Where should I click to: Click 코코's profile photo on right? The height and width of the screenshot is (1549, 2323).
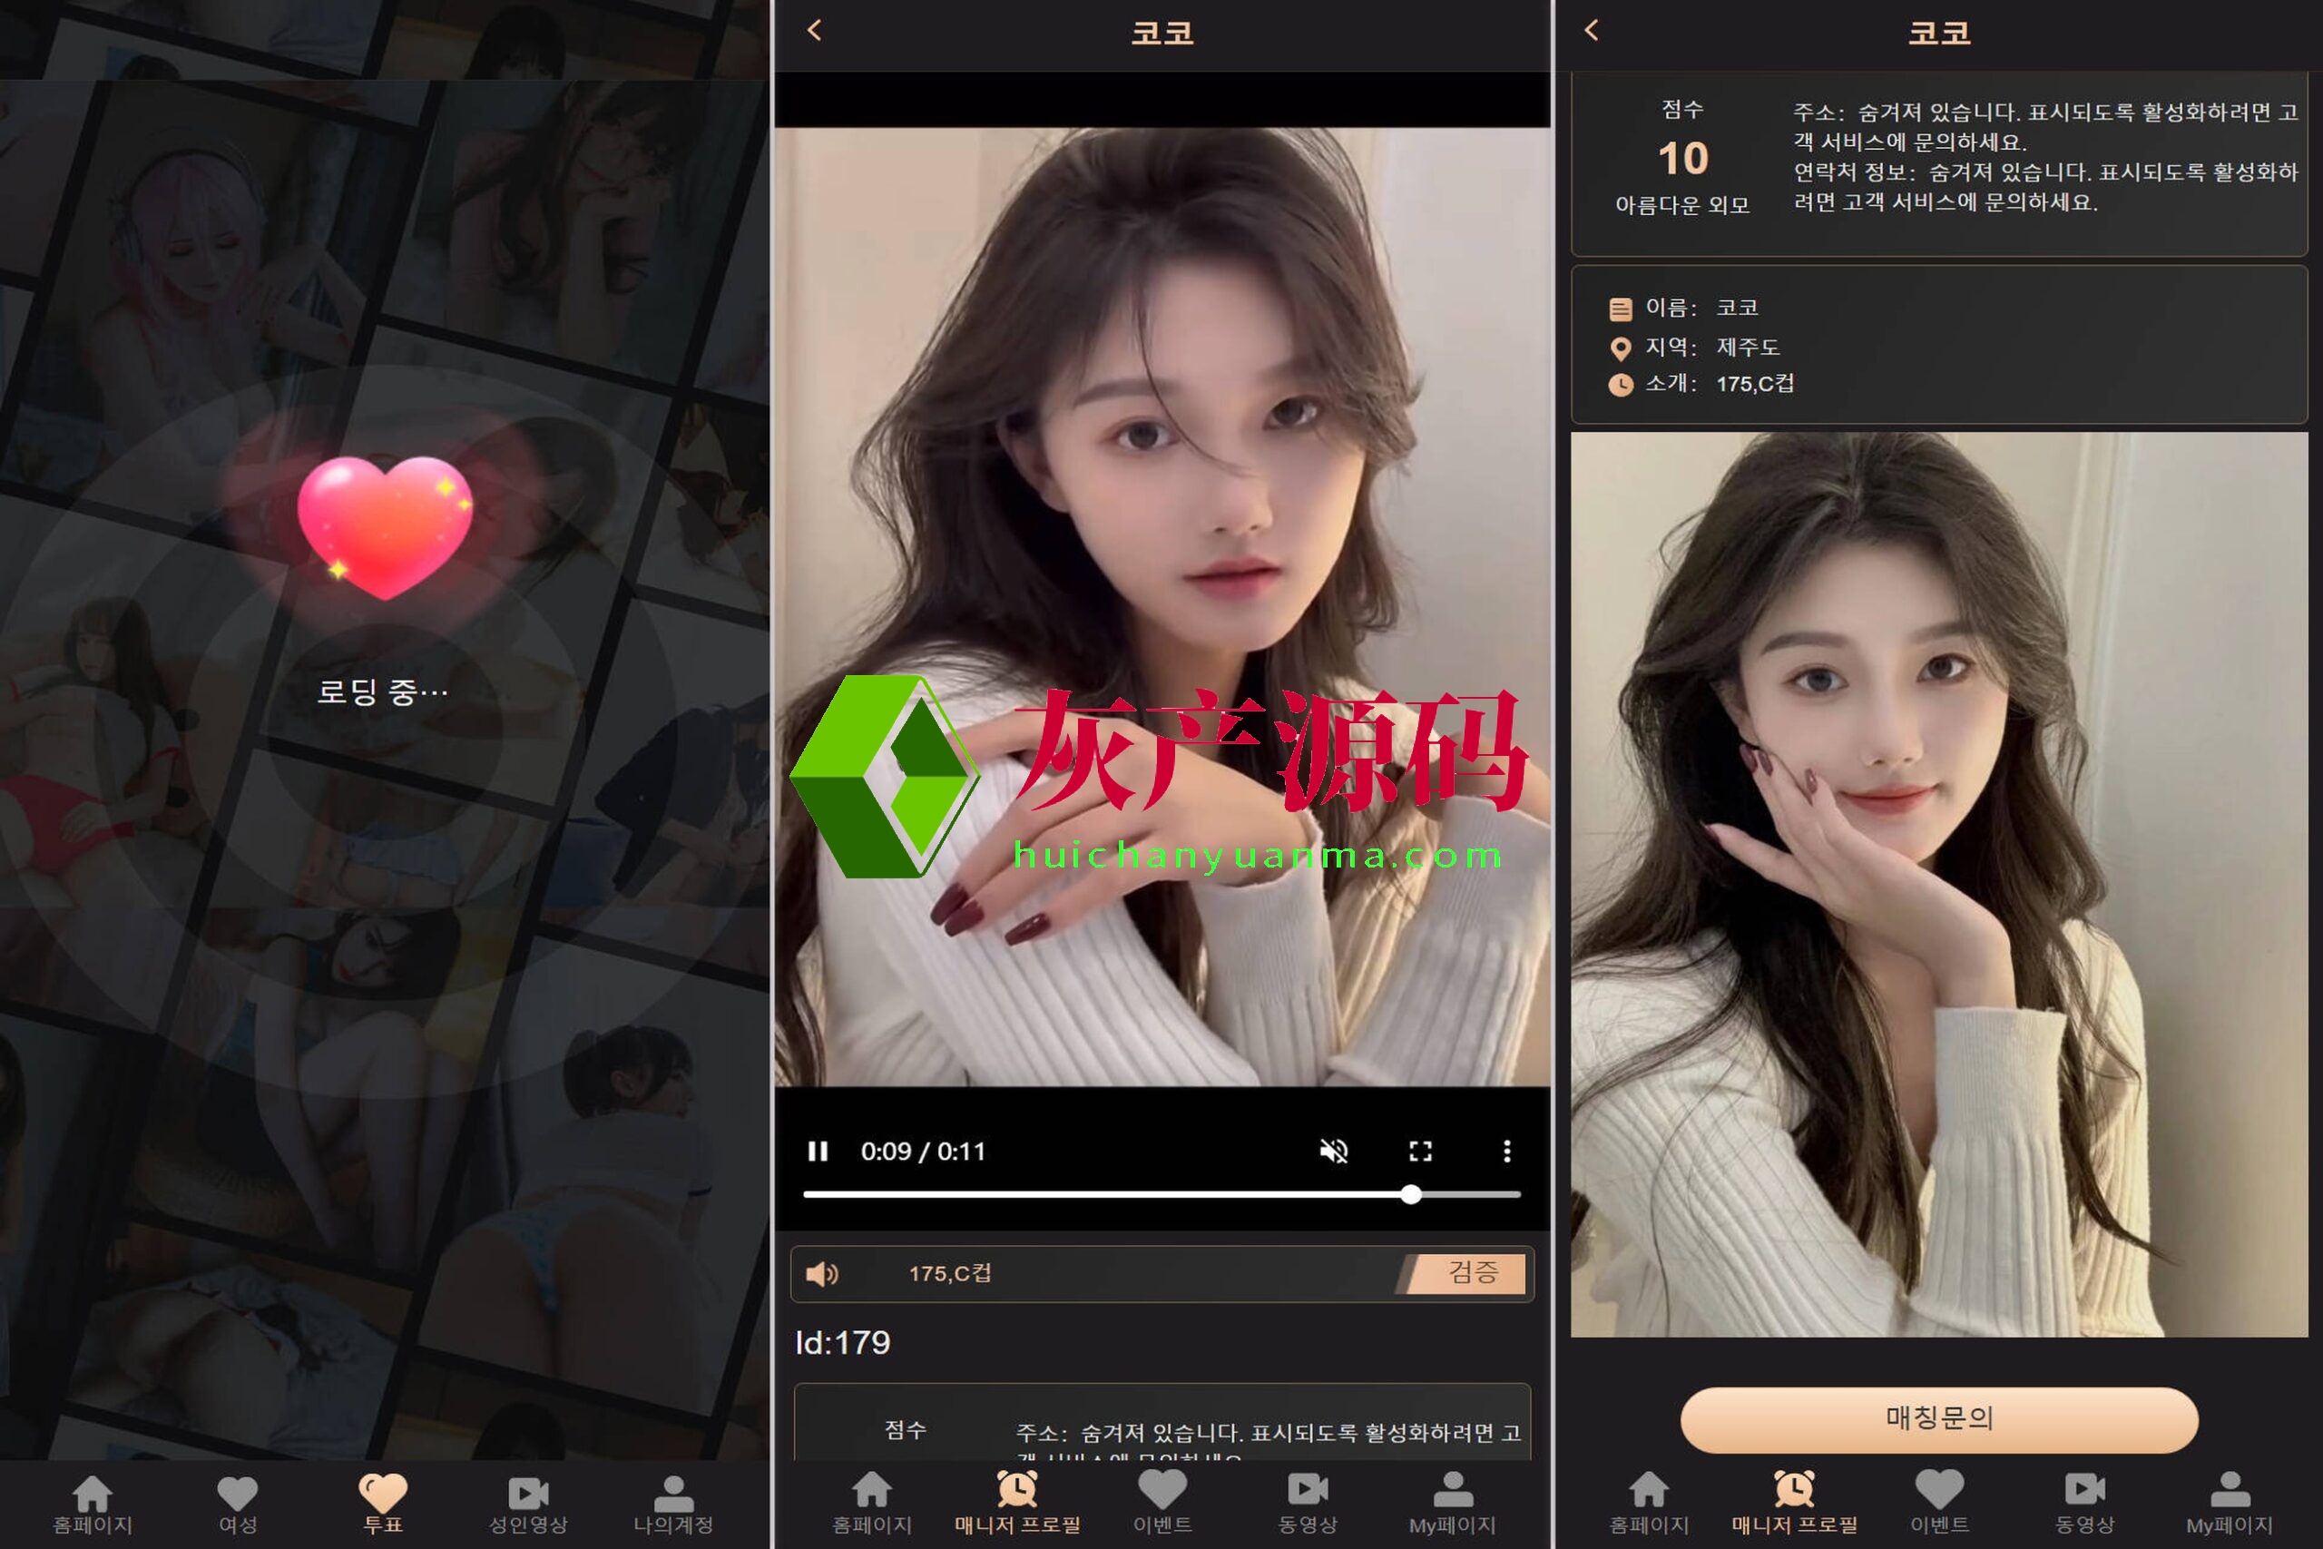pos(1939,884)
